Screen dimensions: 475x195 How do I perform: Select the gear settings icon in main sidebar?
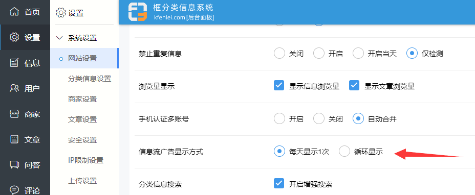click(x=14, y=37)
